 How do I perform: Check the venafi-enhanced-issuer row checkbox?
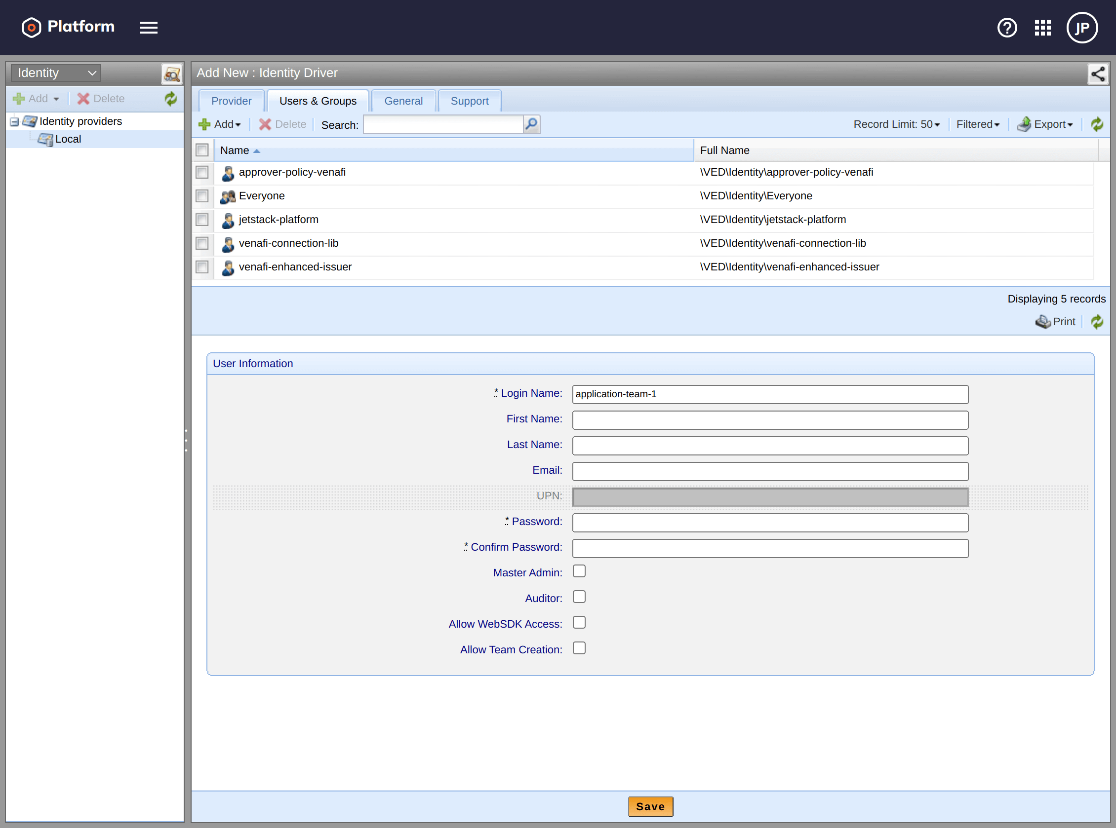(202, 266)
